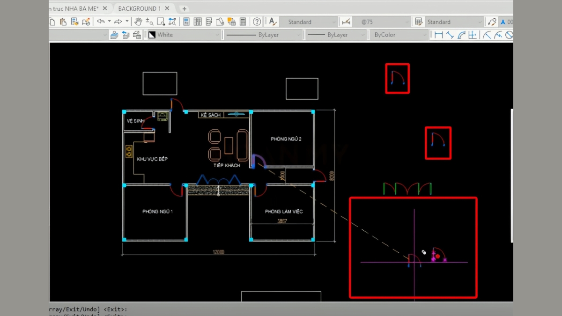Click the KHU VỰC BẾP label
Viewport: 562px width, 316px height.
click(x=152, y=159)
